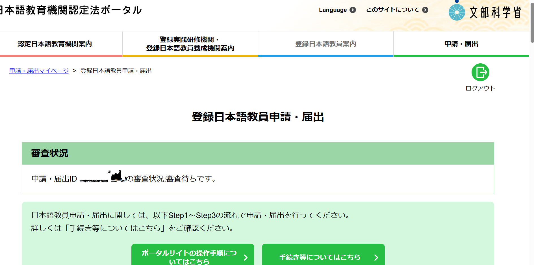Image resolution: width=534 pixels, height=265 pixels.
Task: Click the vertical page scrollbar thumb
Action: pos(532,23)
